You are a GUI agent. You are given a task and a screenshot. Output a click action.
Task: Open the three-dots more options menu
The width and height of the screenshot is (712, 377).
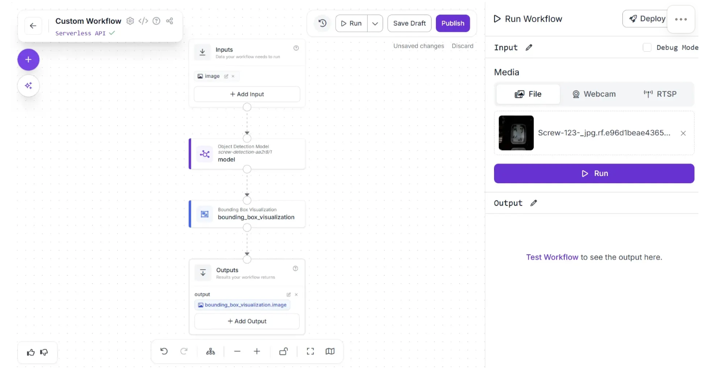681,19
